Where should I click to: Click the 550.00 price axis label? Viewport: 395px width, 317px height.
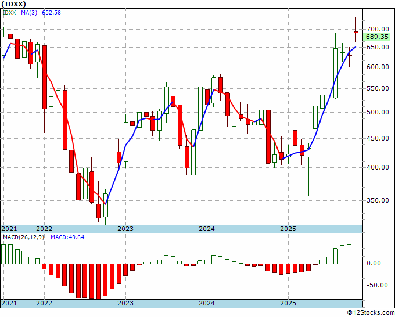point(378,89)
